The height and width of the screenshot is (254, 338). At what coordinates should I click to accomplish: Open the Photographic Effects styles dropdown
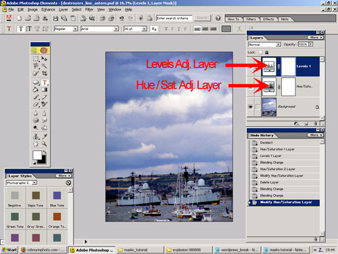point(22,183)
